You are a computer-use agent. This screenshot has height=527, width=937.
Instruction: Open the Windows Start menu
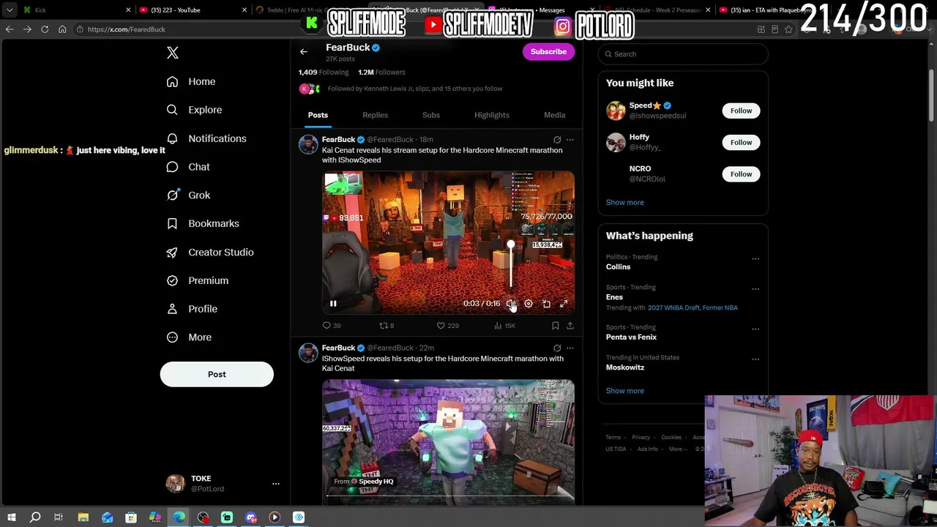[x=11, y=517]
